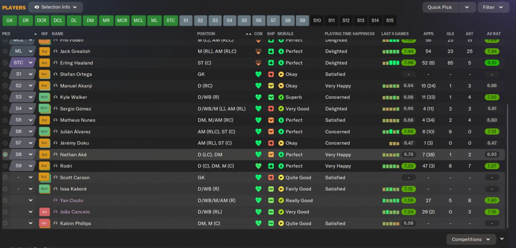Tick Erling Haaland's picked checkbox
The image size is (516, 248).
tap(5, 63)
